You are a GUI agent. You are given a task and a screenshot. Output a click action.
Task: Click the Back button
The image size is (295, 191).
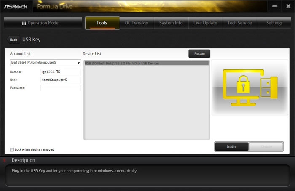[13, 40]
